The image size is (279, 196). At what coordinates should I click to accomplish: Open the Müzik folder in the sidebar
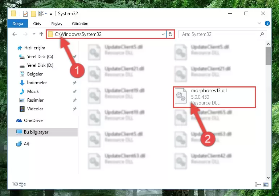[x=33, y=91]
